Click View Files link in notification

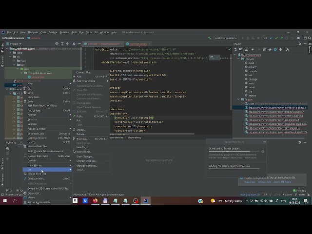[250, 182]
